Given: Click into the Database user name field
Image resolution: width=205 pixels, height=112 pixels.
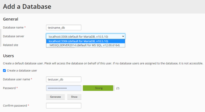Looking at the screenshot, I should click(x=64, y=79).
